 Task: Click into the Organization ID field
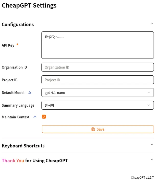pos(97,67)
